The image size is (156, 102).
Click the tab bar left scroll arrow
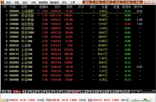(133, 91)
